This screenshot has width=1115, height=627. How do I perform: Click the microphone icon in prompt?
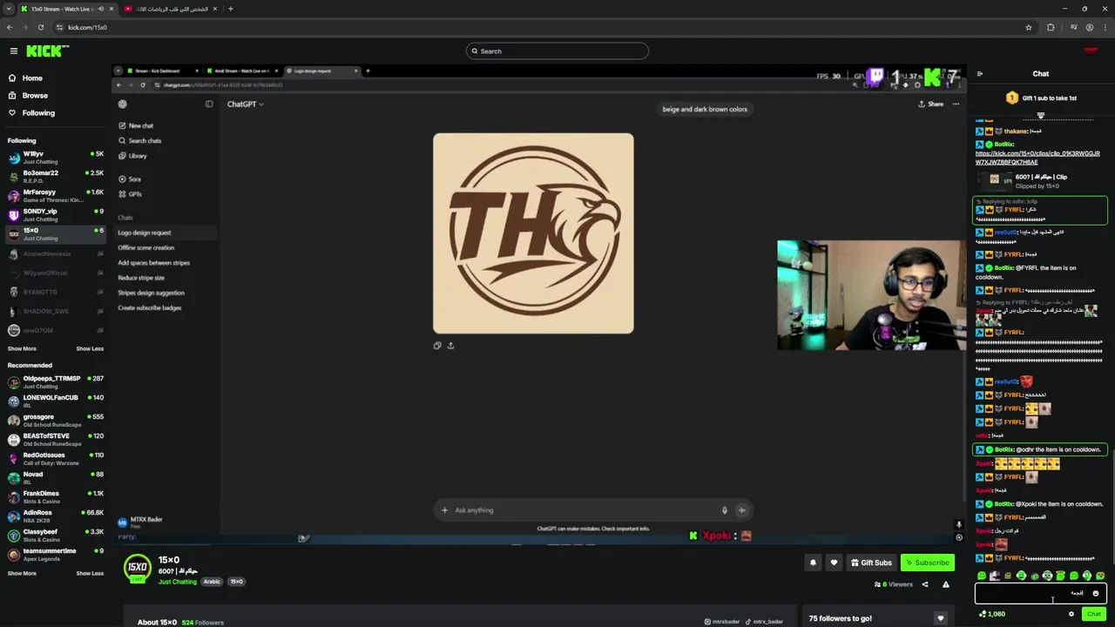pyautogui.click(x=724, y=510)
